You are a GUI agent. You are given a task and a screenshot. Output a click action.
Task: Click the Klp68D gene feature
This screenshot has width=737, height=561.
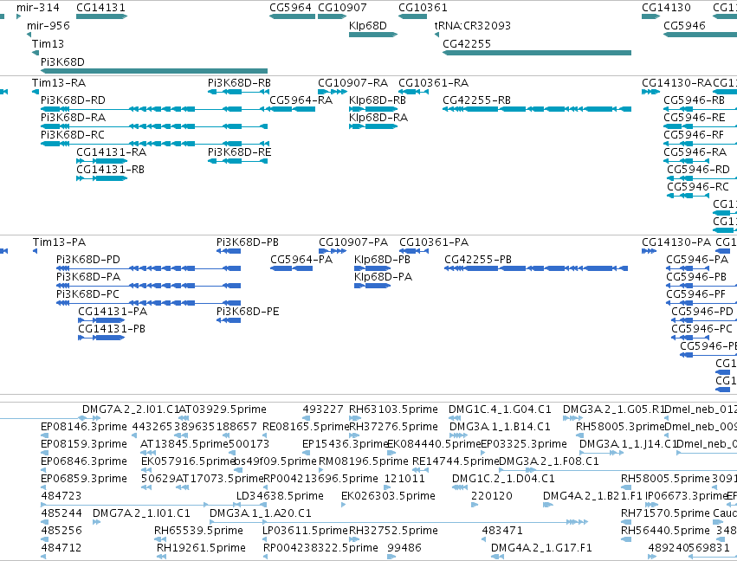click(373, 35)
